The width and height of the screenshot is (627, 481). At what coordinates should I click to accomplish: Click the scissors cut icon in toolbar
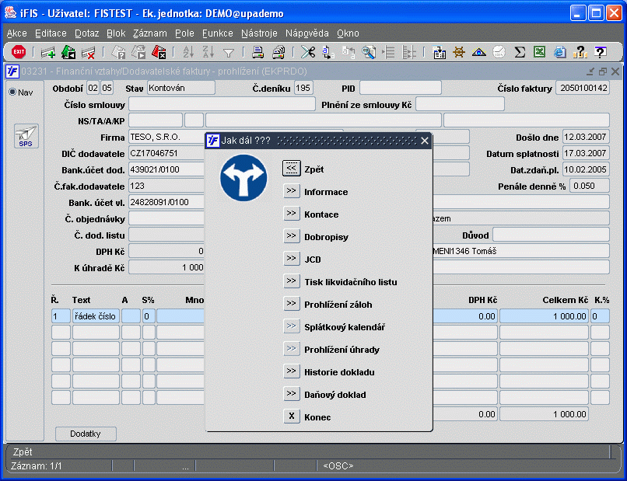coord(308,52)
